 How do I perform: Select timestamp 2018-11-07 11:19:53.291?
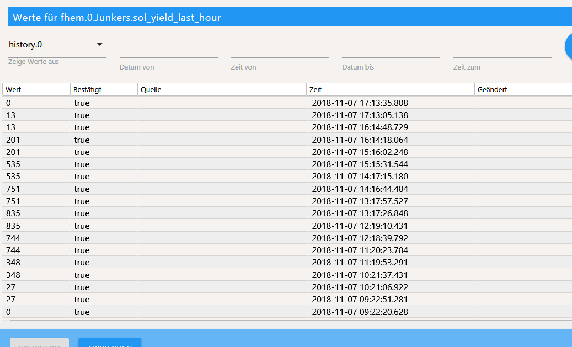[360, 263]
